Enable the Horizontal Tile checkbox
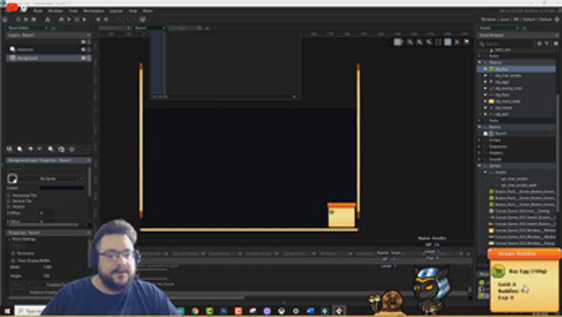Viewport: 562px width, 317px height. pyautogui.click(x=9, y=195)
